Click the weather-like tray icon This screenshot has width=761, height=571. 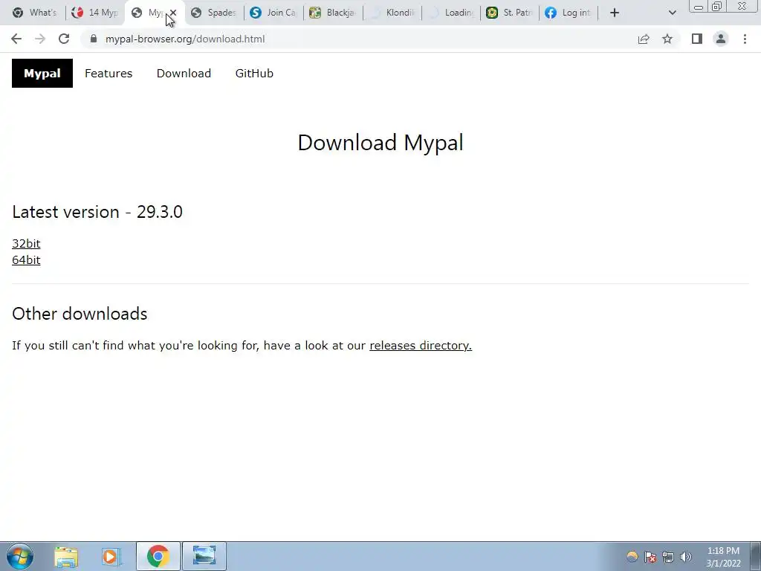(632, 557)
